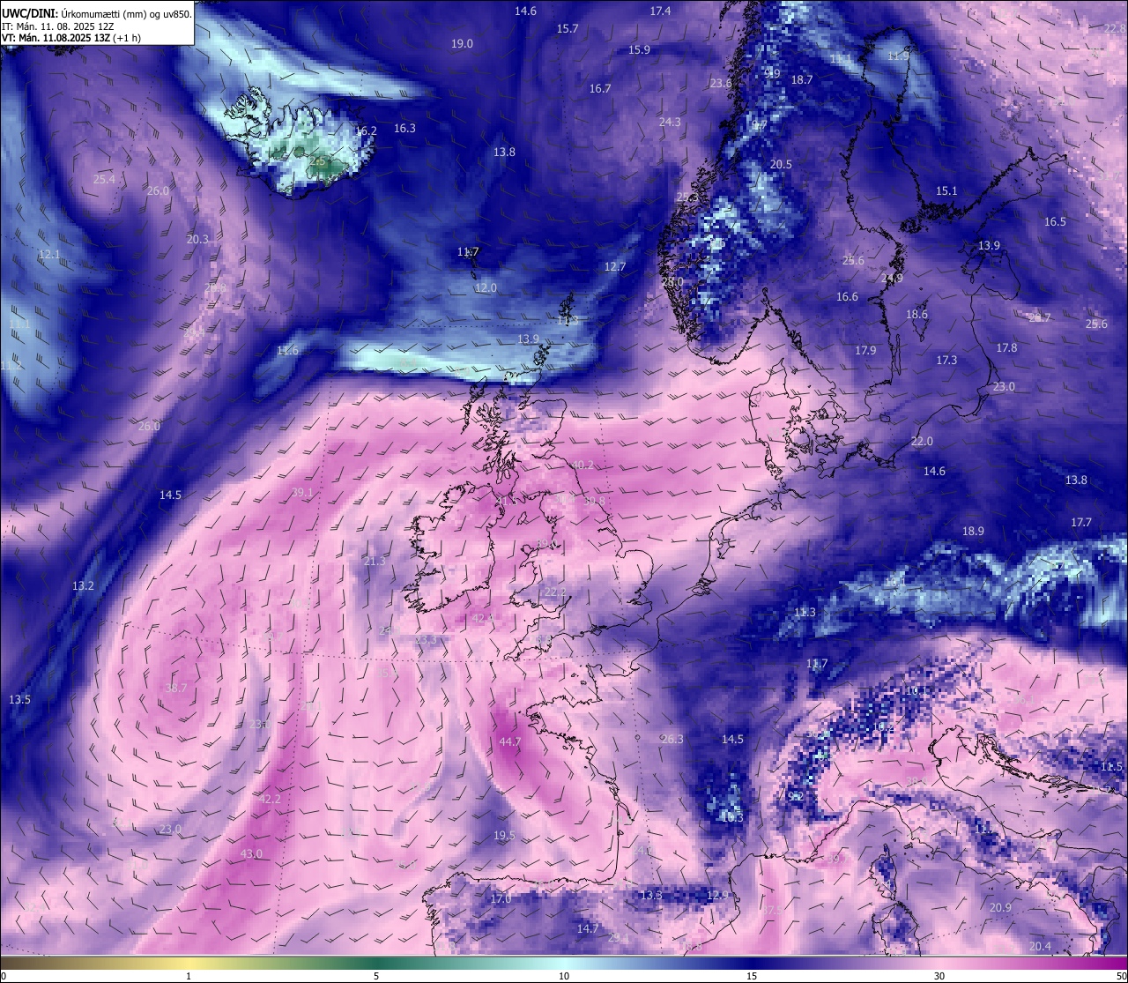Click the 20.7 value over Estonia

coord(1040,318)
